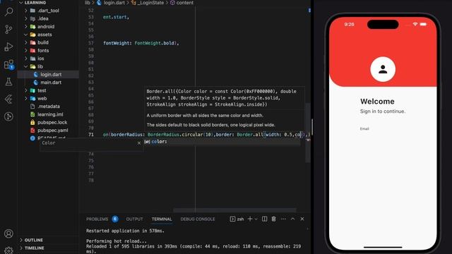Add a new terminal with plus icon
The image size is (452, 254).
[x=250, y=219]
